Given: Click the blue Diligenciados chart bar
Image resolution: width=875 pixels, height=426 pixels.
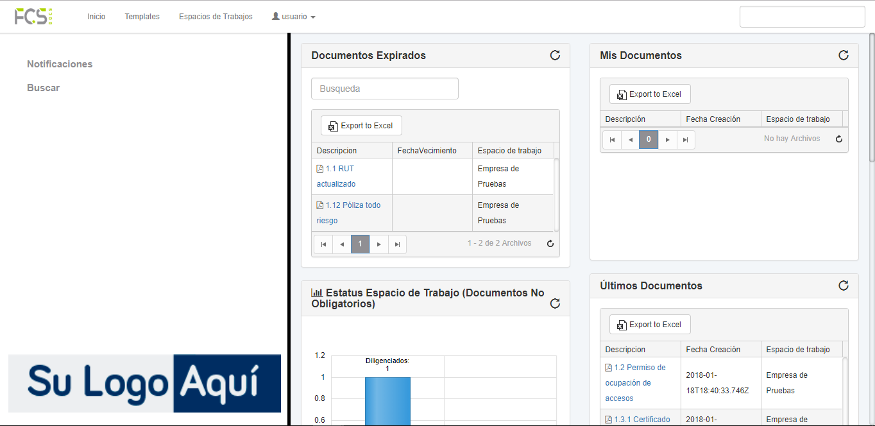Looking at the screenshot, I should (387, 400).
